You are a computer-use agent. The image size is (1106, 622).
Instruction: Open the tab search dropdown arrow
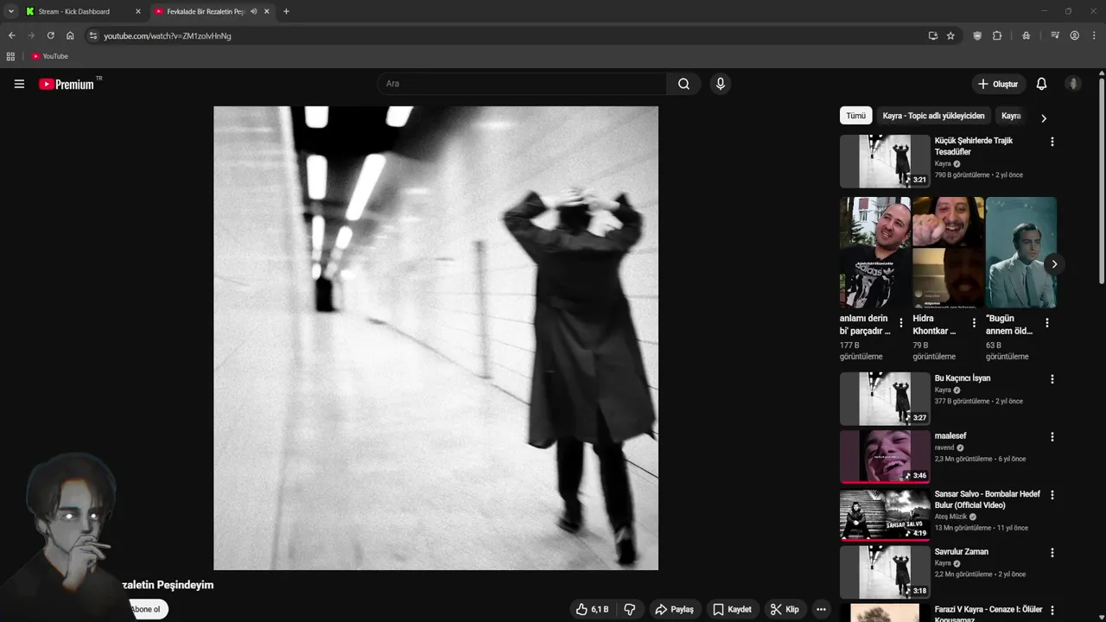[x=10, y=11]
